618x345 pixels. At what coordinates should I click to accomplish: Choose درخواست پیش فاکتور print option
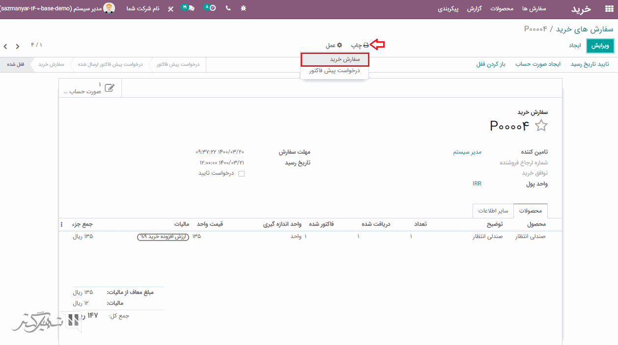tap(335, 71)
